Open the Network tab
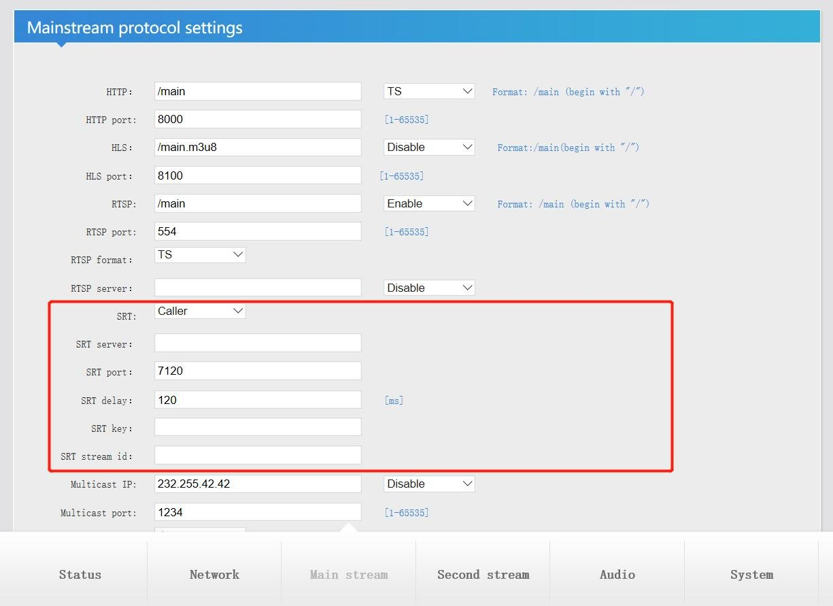 (x=214, y=575)
